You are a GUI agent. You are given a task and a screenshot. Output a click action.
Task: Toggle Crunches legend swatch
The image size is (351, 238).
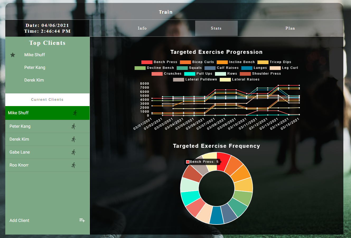pos(157,74)
